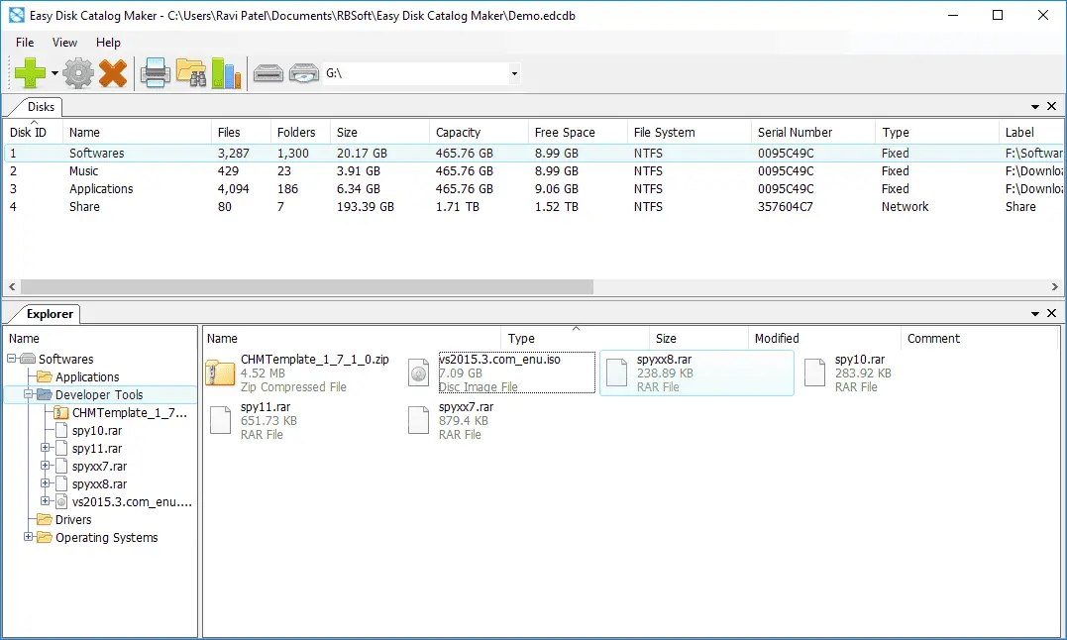
Task: Click the spy10.rar file icon in list
Action: [x=814, y=373]
